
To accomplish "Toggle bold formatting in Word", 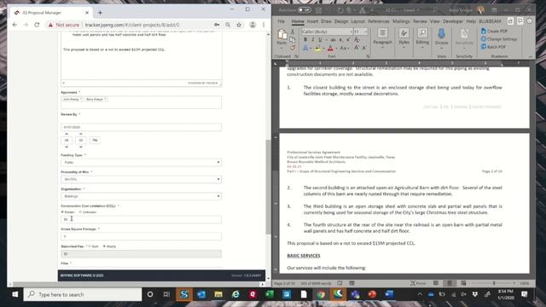I will coord(305,40).
